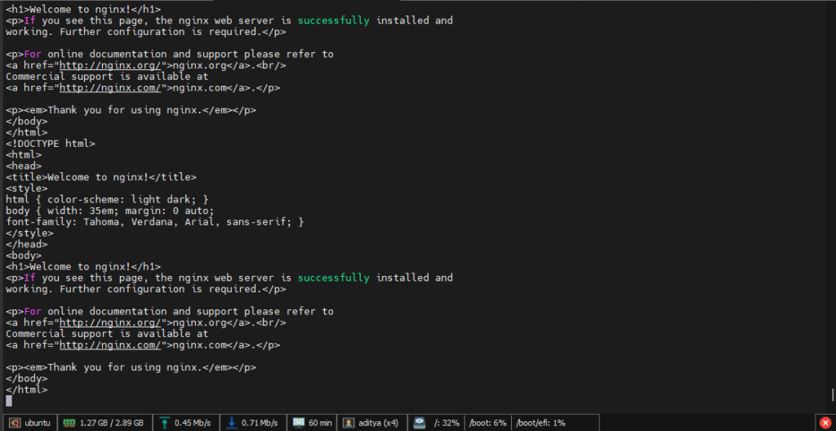Click the uptime clock icon
This screenshot has width=836, height=431.
(298, 423)
